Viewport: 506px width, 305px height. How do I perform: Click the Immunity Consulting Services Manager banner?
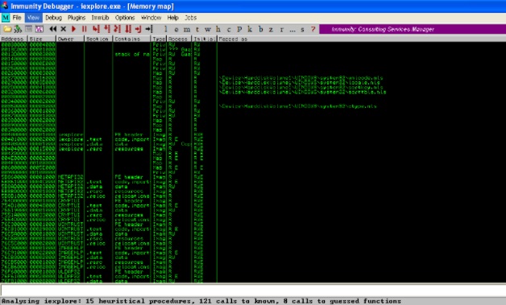(413, 29)
